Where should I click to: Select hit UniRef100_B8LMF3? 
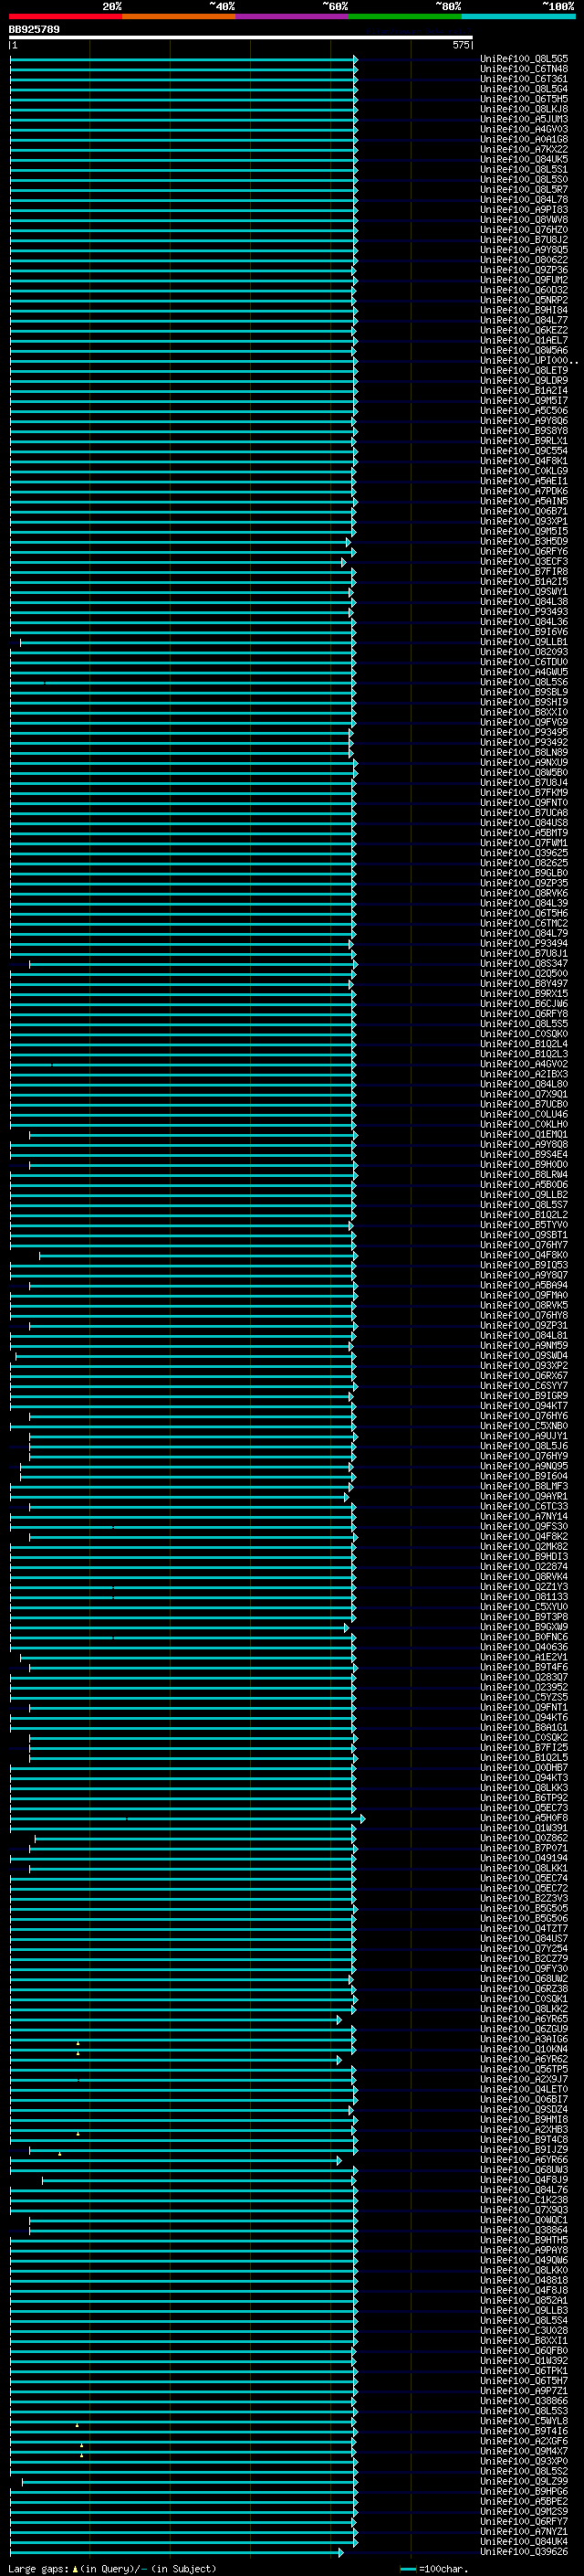[x=524, y=1486]
